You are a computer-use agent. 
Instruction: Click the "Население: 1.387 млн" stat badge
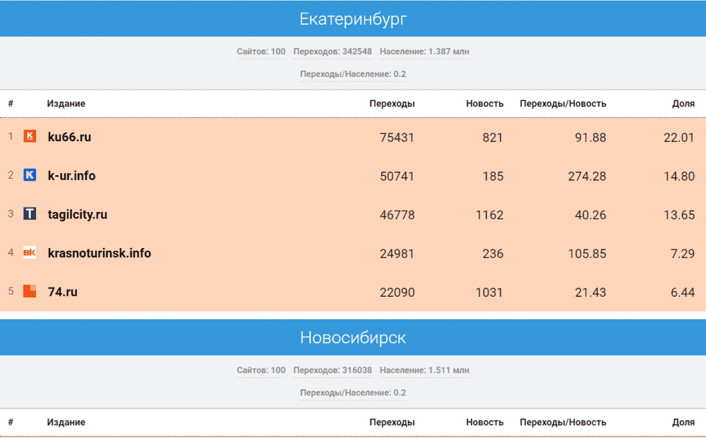click(x=425, y=52)
